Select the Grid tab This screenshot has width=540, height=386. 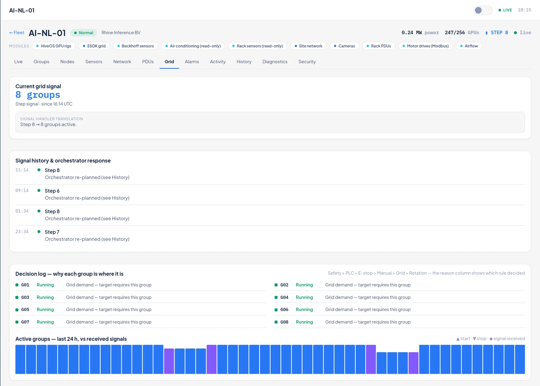coord(169,62)
